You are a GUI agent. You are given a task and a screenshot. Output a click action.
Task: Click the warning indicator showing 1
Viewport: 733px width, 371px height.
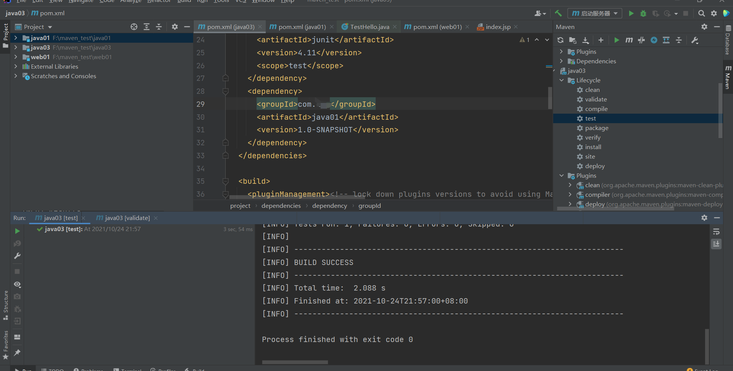coord(525,40)
